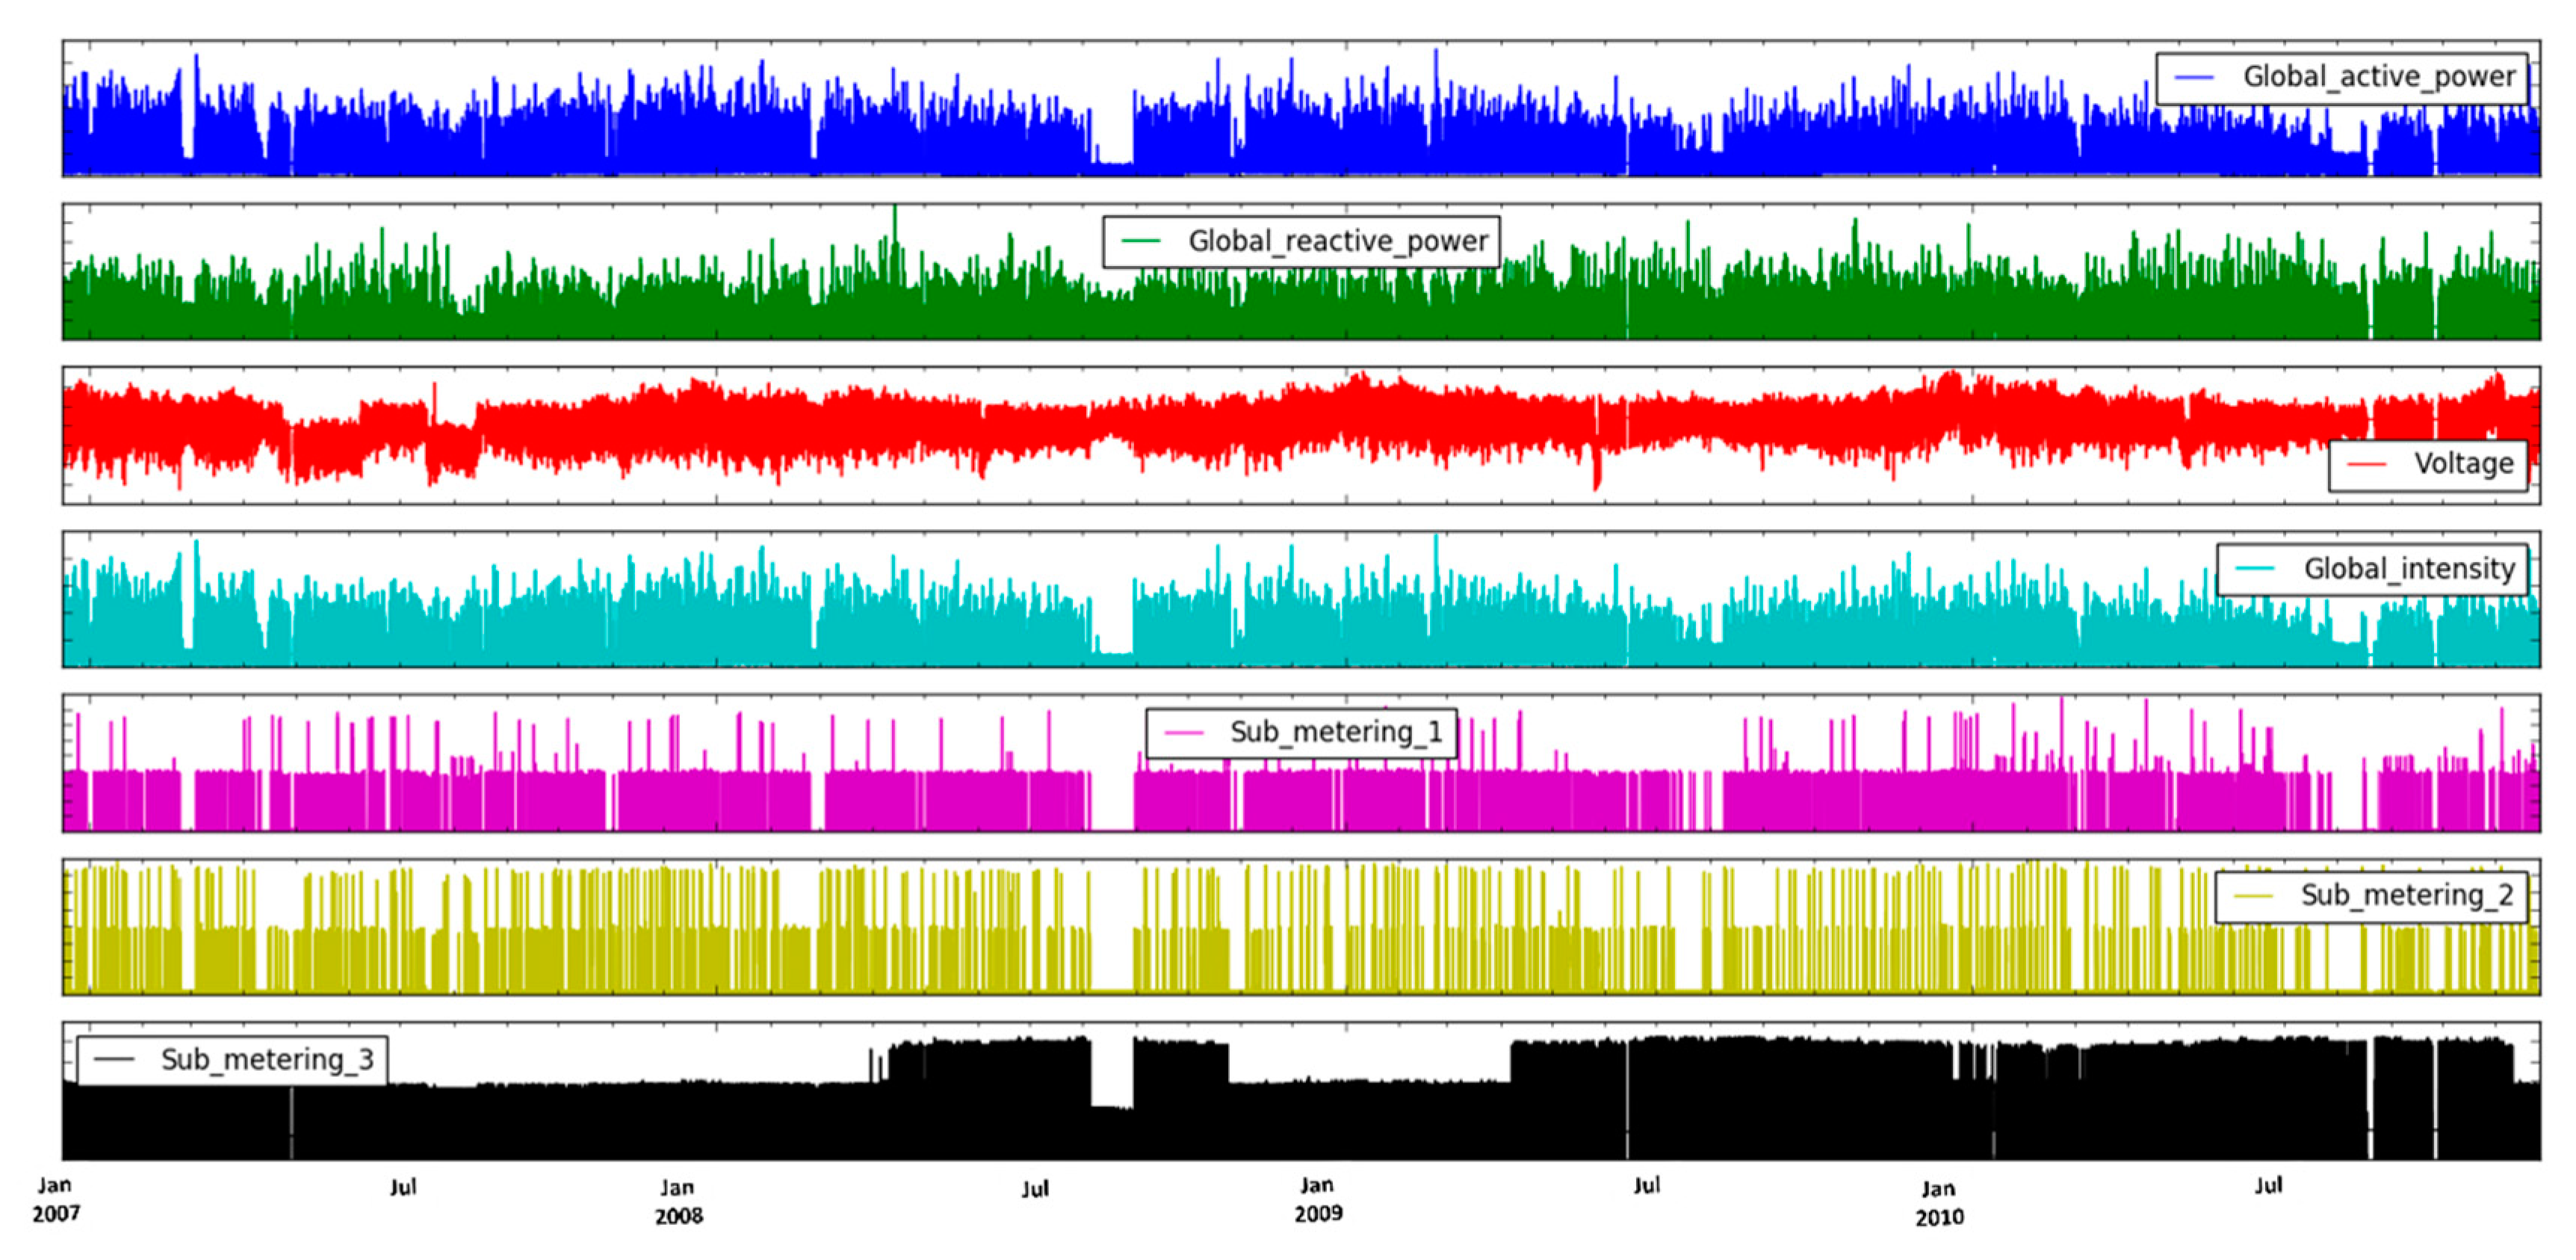Click the yellow Sub_metering_2 legend line
The height and width of the screenshot is (1260, 2576).
pos(2253,895)
